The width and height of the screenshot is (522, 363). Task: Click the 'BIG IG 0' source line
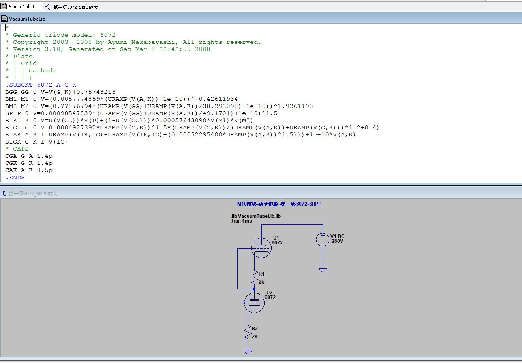[192, 127]
